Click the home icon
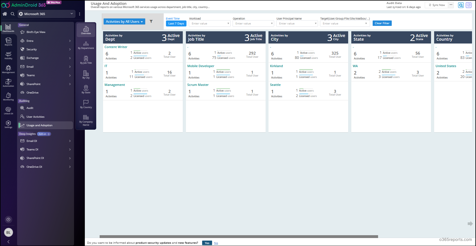The image size is (476, 246). coord(5,14)
